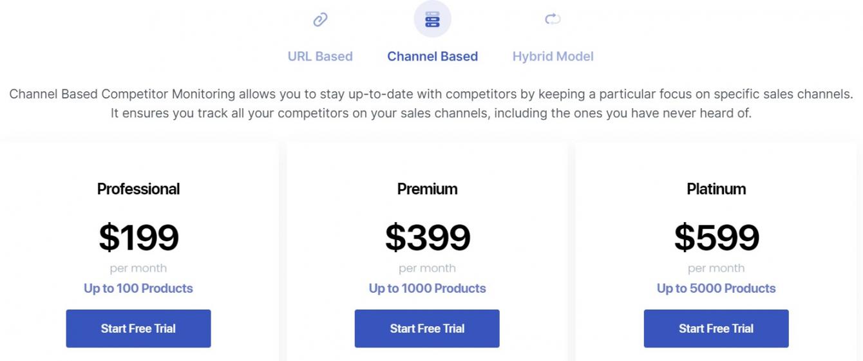Click the "Up to 1000 Products" text
The width and height of the screenshot is (863, 361).
[x=427, y=288]
